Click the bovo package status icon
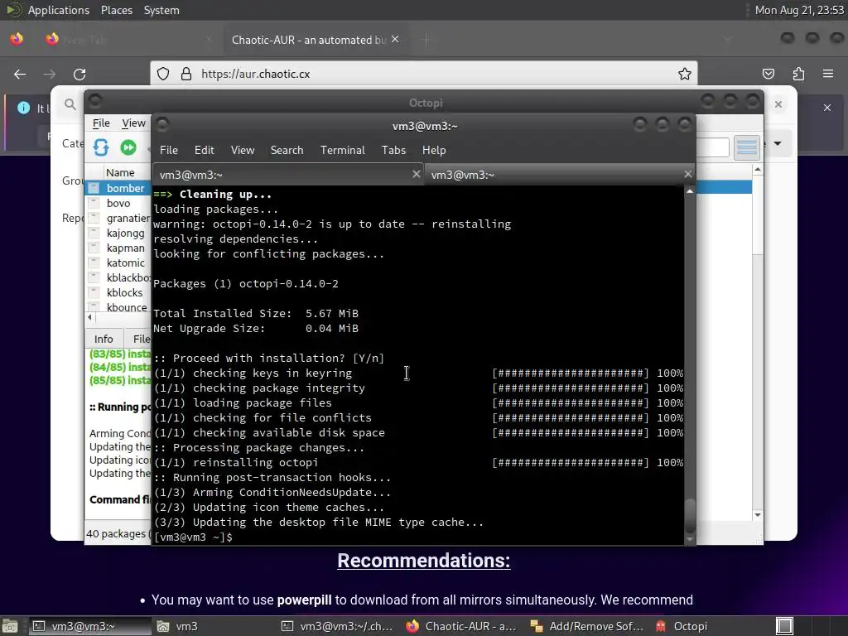This screenshot has height=636, width=848. 94,204
